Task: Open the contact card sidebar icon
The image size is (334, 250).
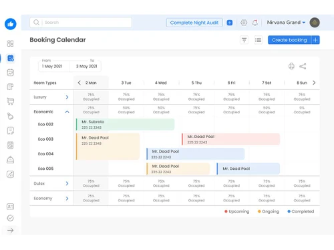Action: coord(10,207)
